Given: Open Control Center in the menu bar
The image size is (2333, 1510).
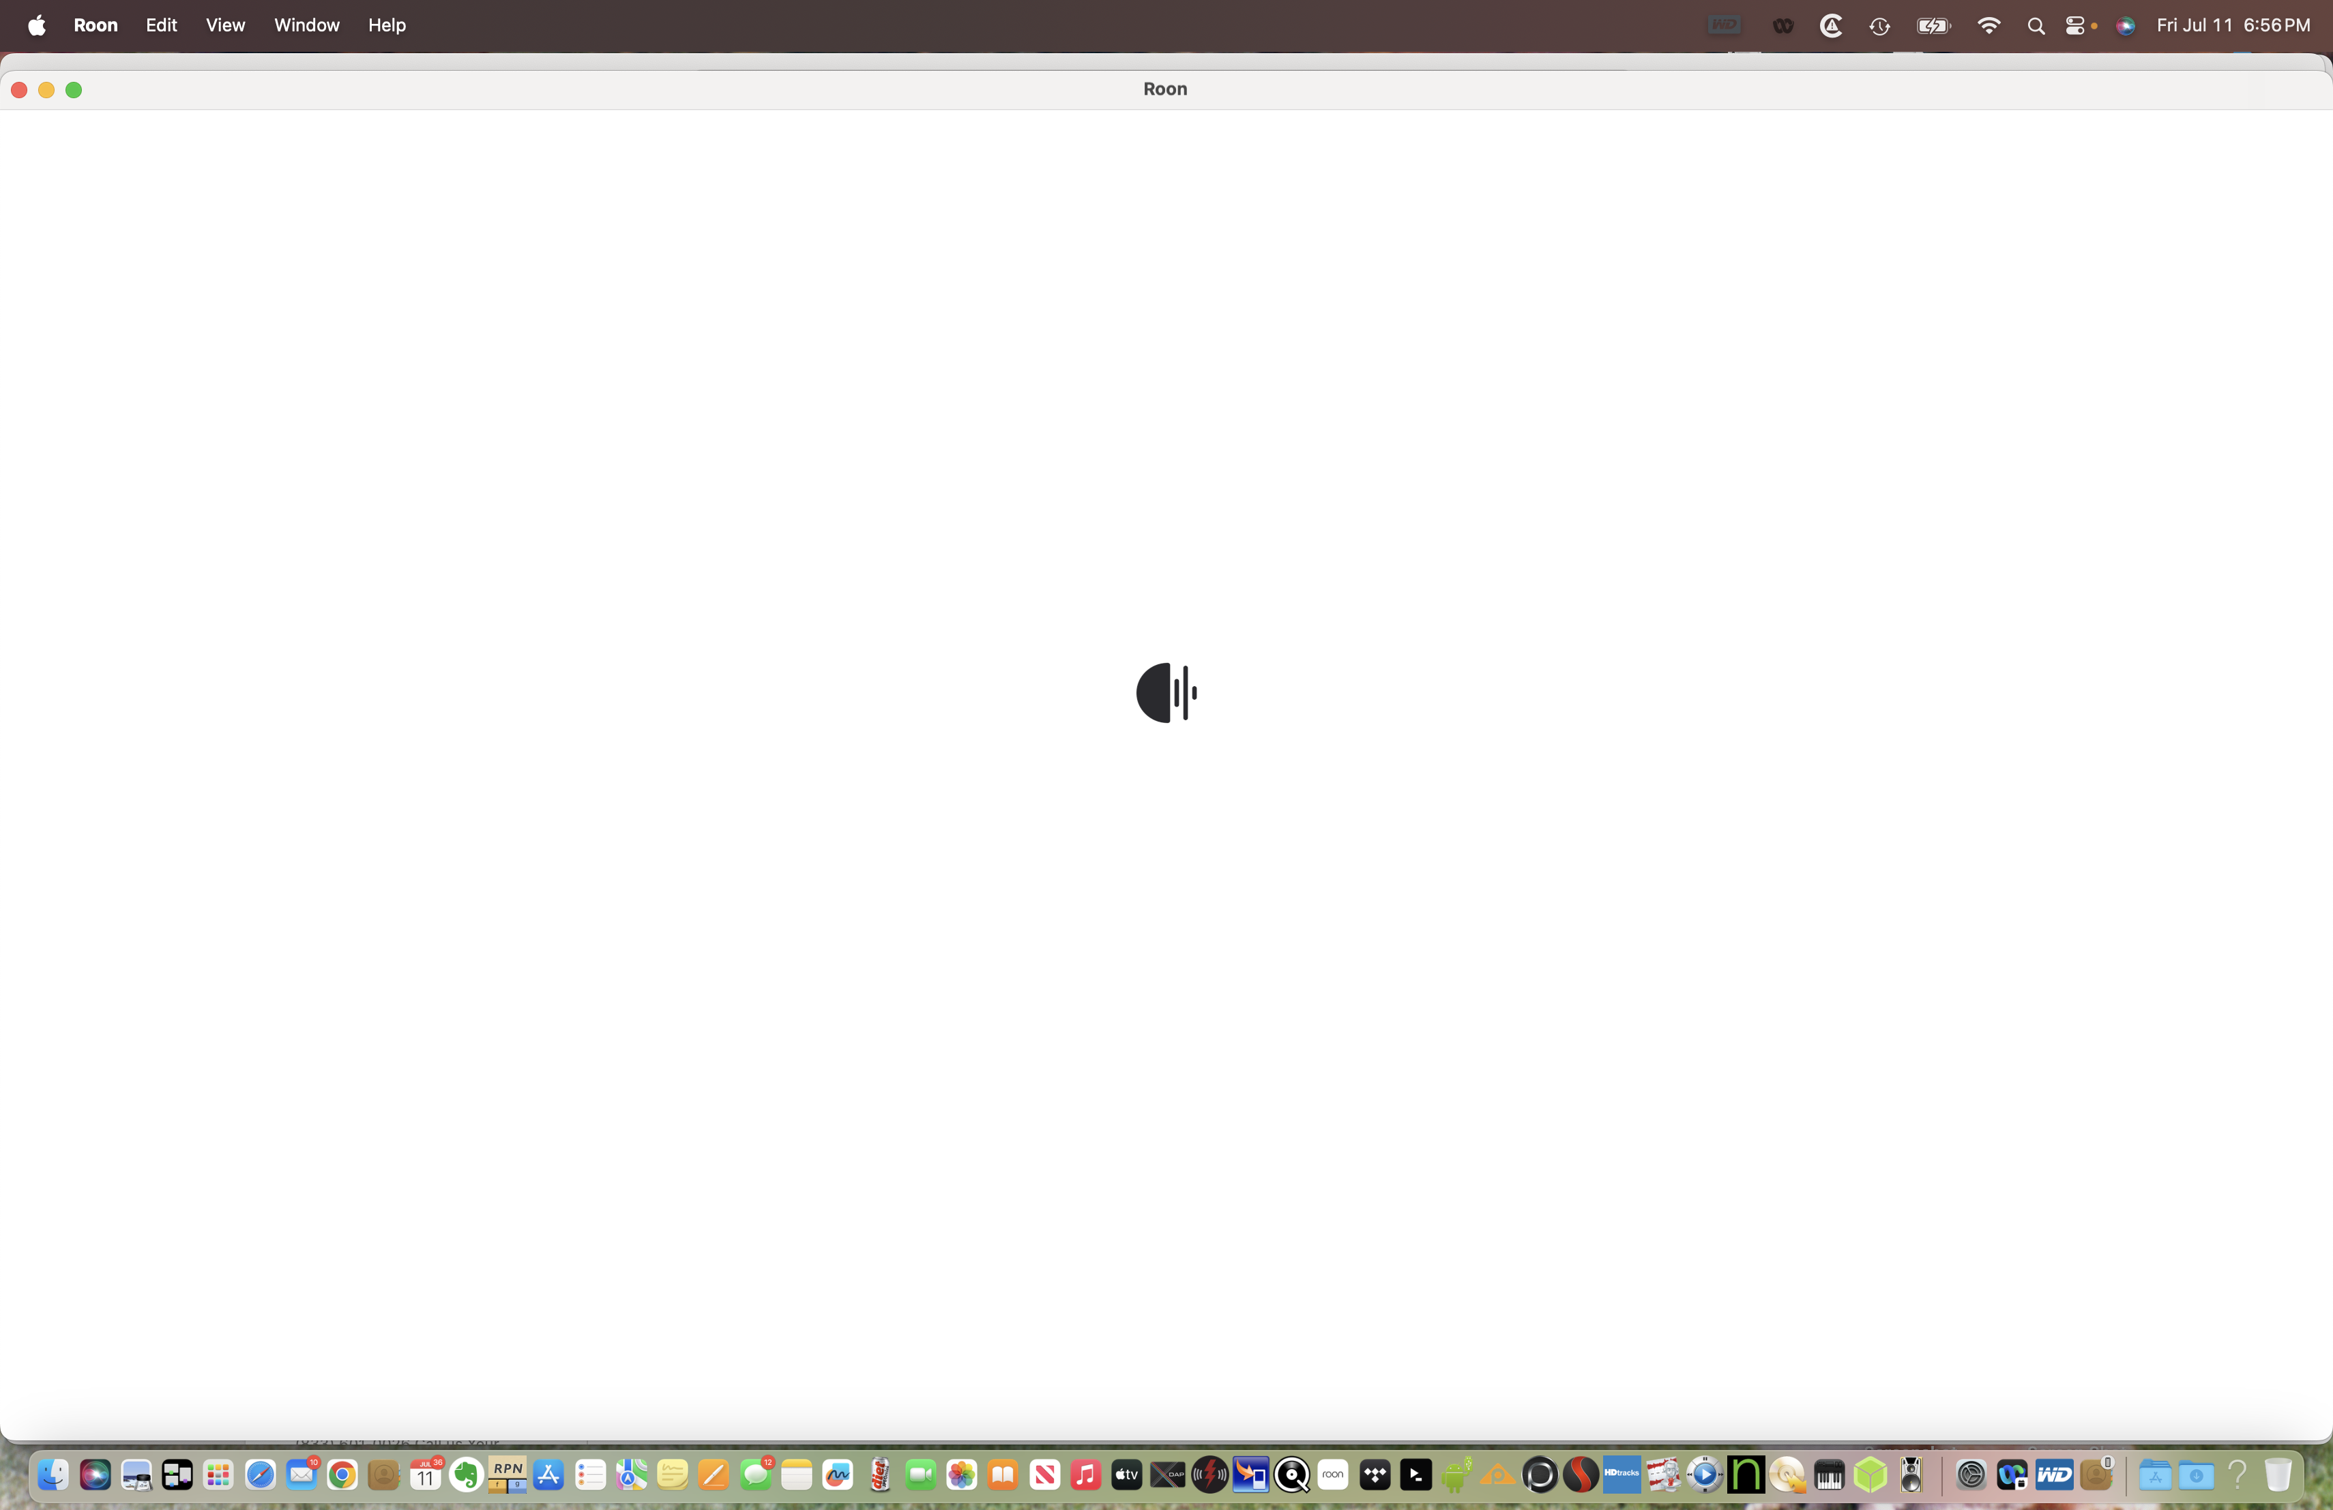Looking at the screenshot, I should click(x=2075, y=27).
